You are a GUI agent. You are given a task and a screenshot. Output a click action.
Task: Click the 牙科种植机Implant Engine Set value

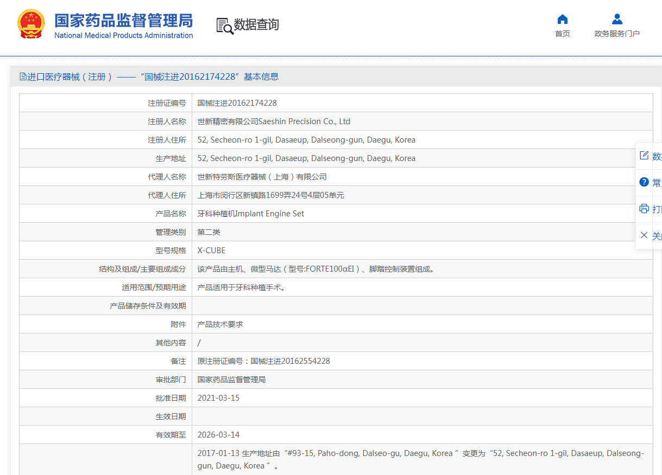pos(251,214)
